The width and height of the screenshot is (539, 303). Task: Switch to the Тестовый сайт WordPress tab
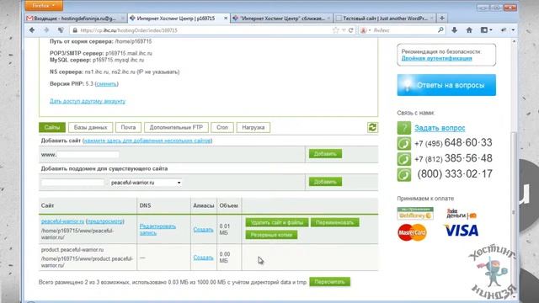[385, 19]
